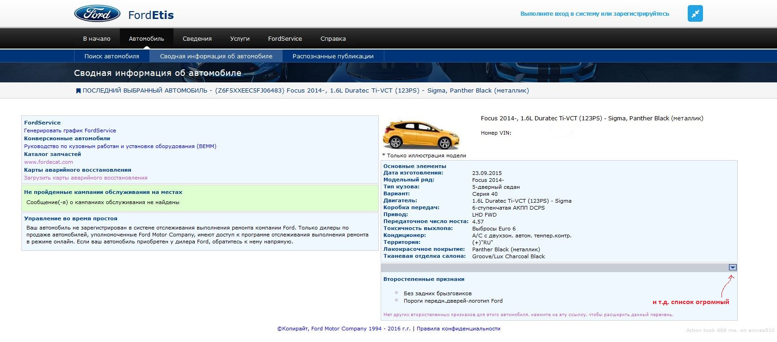Visit www.fordecat.com link

[49, 162]
